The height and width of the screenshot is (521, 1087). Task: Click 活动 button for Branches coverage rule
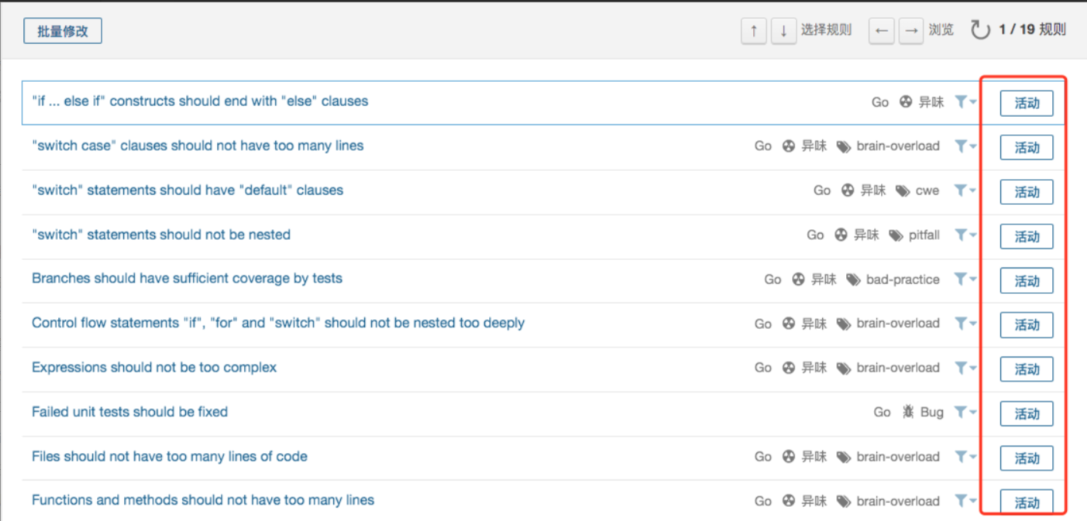pos(1027,280)
